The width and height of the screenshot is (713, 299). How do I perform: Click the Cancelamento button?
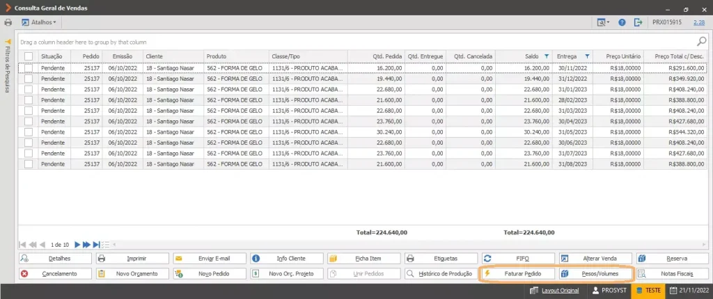[x=55, y=274]
